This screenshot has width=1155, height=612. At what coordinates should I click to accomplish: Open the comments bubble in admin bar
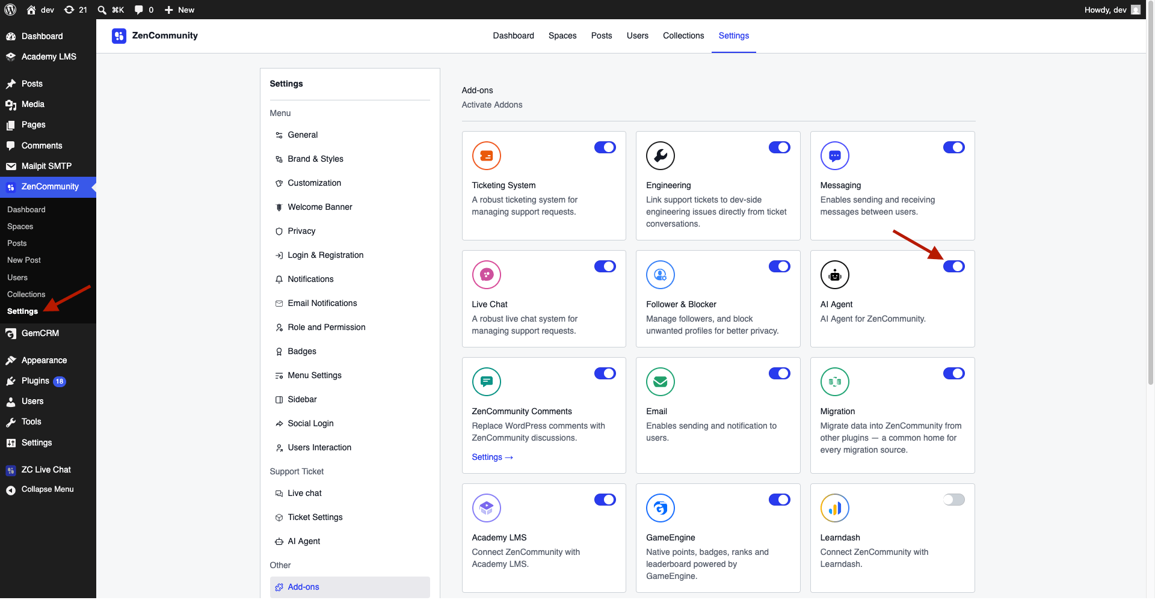click(x=144, y=10)
